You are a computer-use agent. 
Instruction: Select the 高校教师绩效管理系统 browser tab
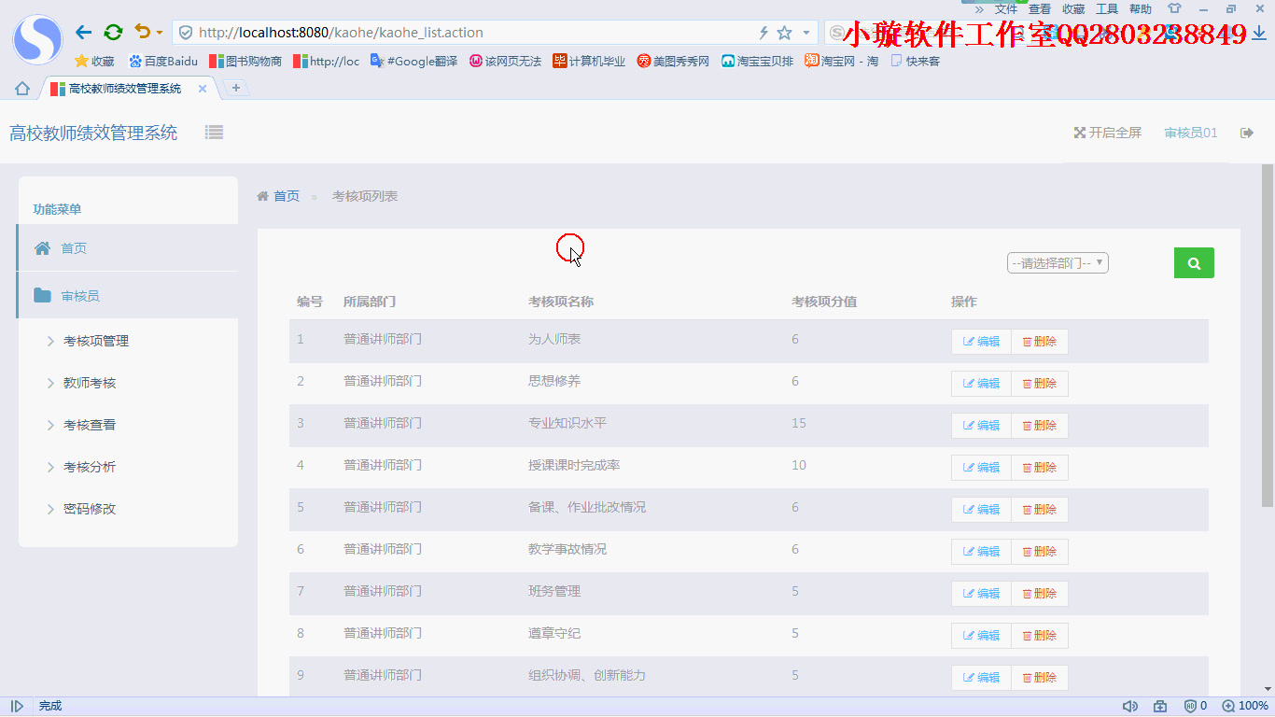[x=126, y=88]
